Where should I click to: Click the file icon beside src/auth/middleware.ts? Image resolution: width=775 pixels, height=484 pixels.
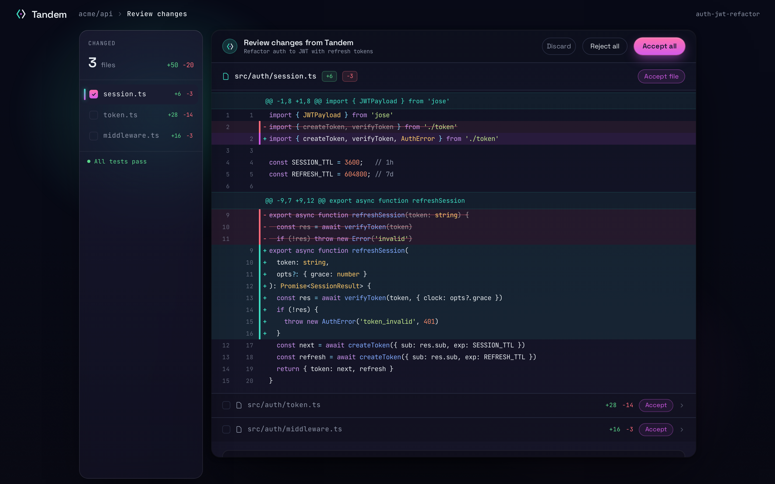pyautogui.click(x=239, y=429)
